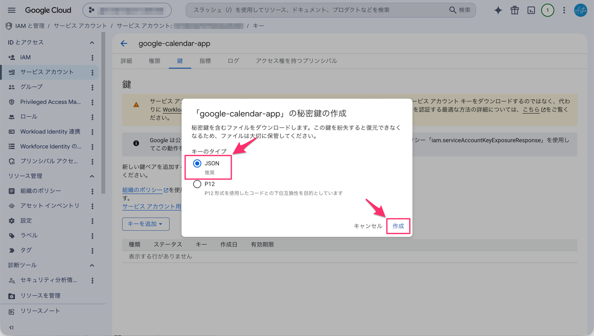Click the IAM と管理 breadcrumb

30,26
